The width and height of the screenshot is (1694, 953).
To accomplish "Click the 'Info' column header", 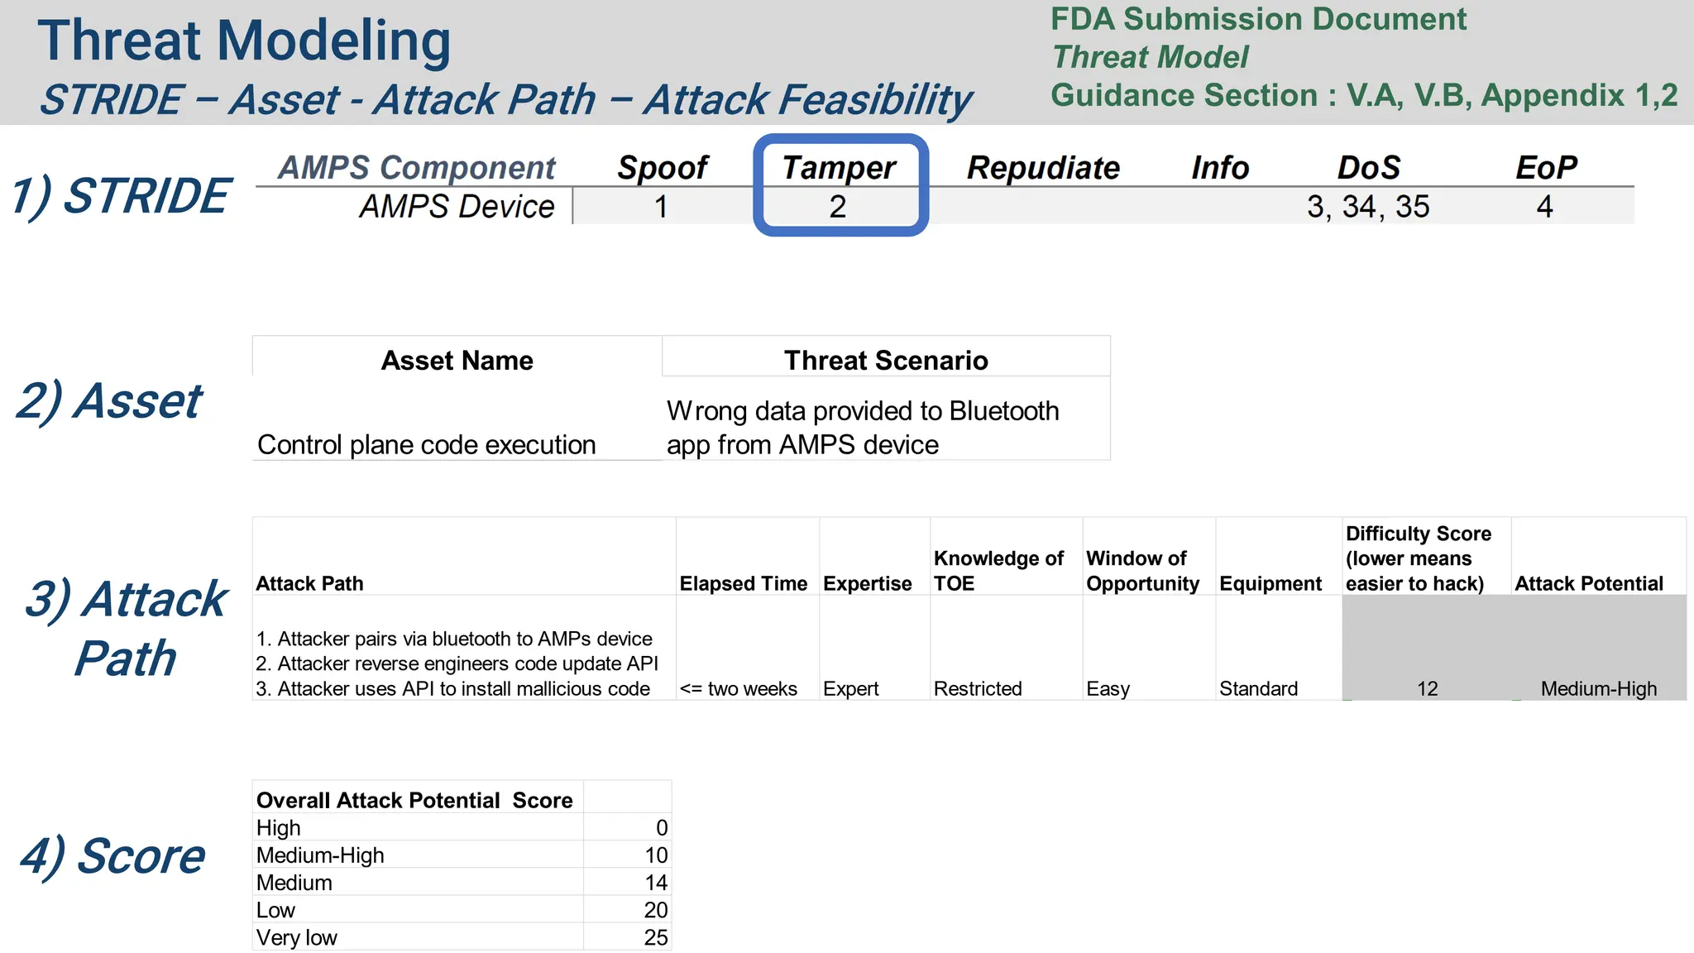I will click(1220, 168).
